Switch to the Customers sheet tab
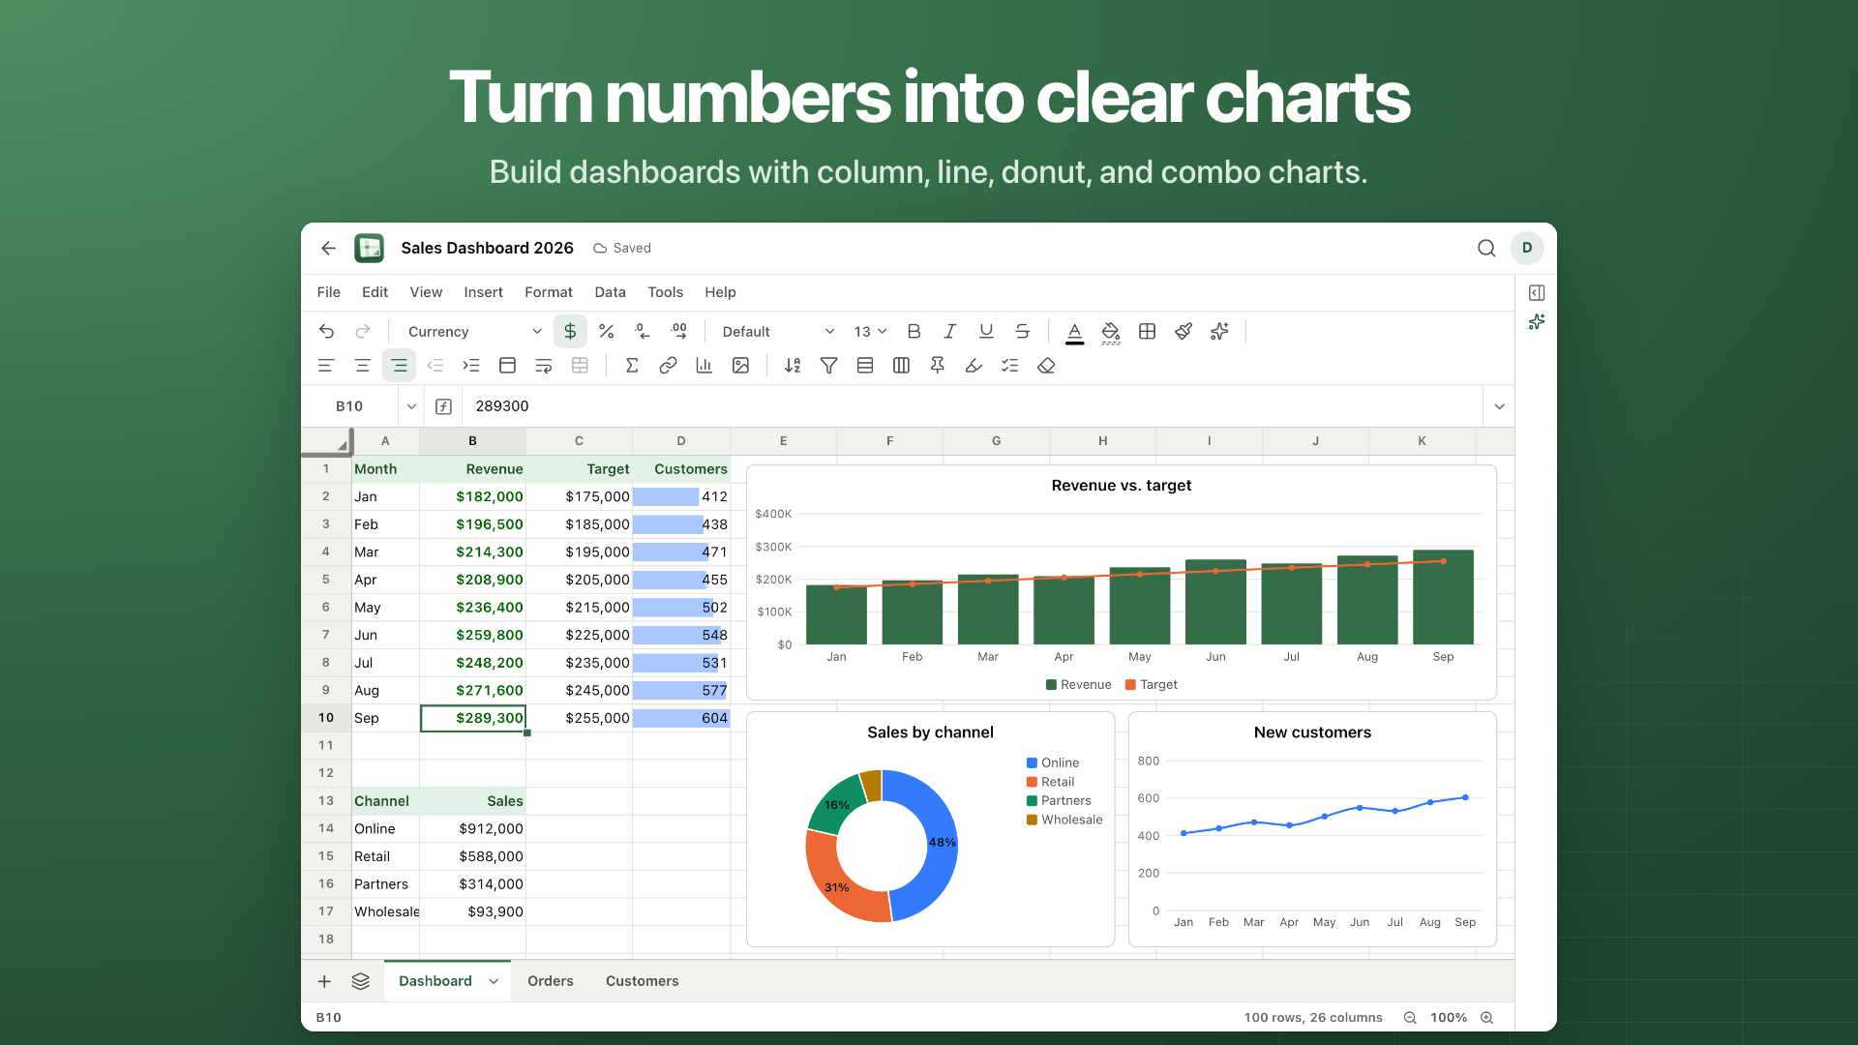Screen dimensions: 1858x1045 point(643,981)
